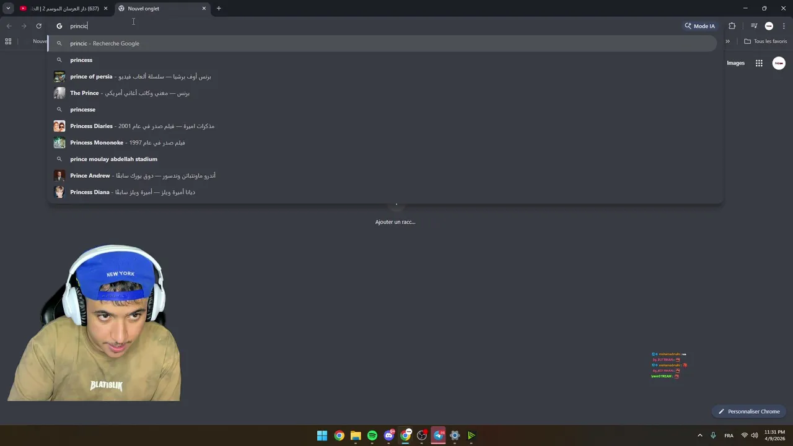Open Spotify from the taskbar
This screenshot has height=446, width=793.
[372, 435]
